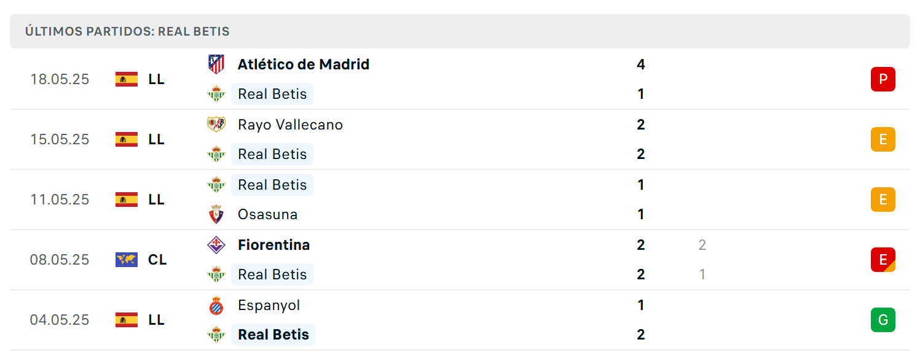Viewport: 920px width, 361px height.
Task: Click the Spain flag on 18.05.25 row
Action: (x=127, y=79)
